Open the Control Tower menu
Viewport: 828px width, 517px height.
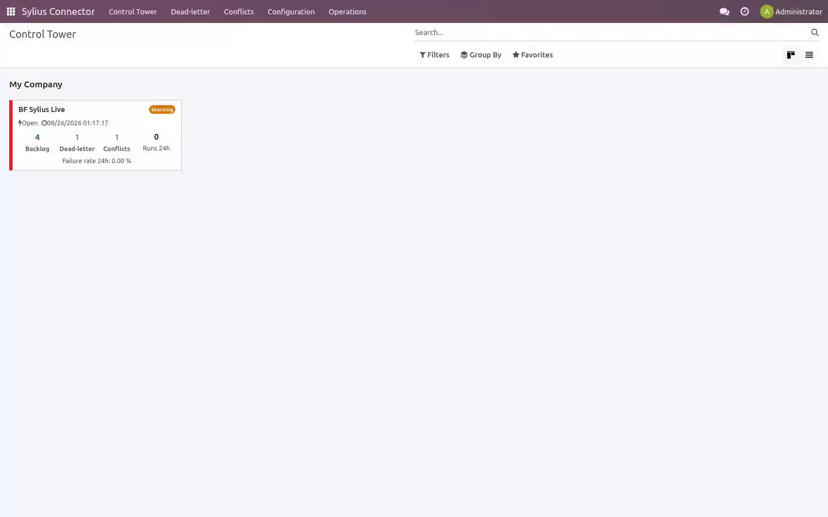tap(133, 11)
